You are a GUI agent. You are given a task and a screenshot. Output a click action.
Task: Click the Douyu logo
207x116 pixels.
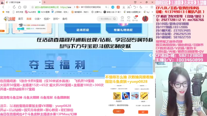click(9, 19)
